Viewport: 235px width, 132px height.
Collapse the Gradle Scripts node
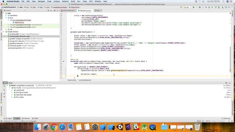tap(4, 32)
